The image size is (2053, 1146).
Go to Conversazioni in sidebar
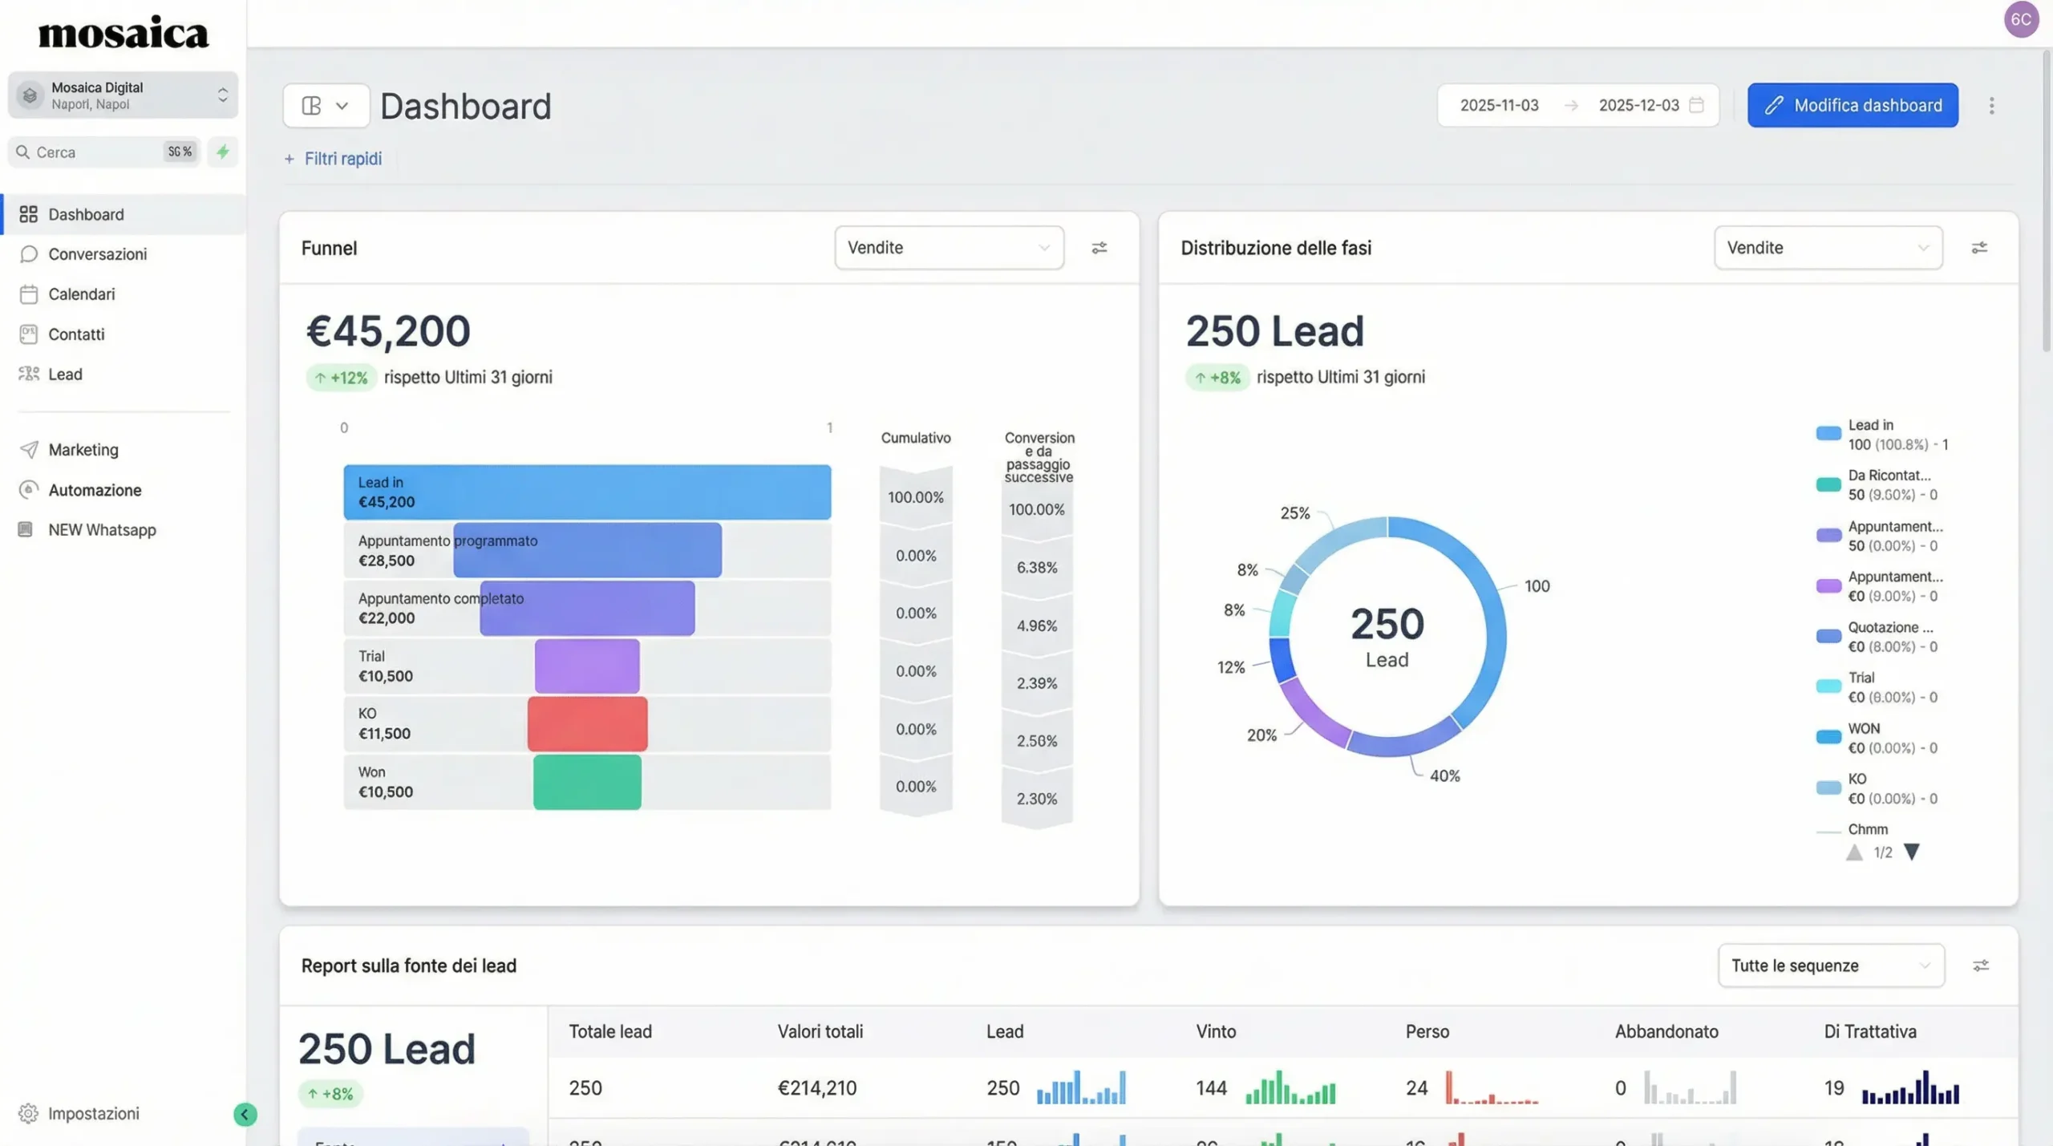click(x=97, y=254)
